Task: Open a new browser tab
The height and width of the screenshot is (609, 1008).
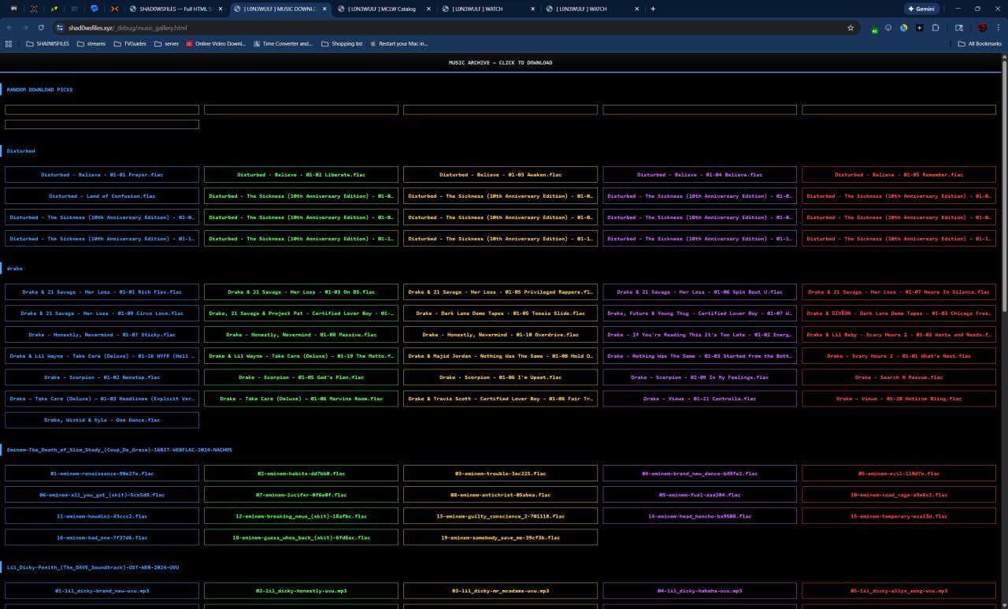Action: tap(653, 9)
